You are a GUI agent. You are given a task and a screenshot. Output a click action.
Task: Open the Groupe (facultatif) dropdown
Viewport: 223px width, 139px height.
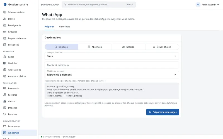[112, 56]
